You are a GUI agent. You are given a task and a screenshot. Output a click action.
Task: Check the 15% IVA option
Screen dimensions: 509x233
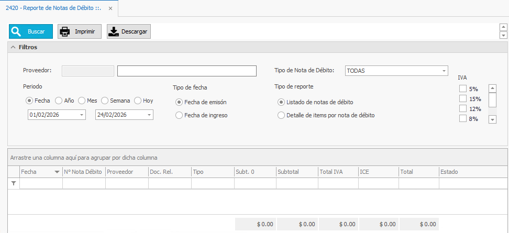click(463, 98)
